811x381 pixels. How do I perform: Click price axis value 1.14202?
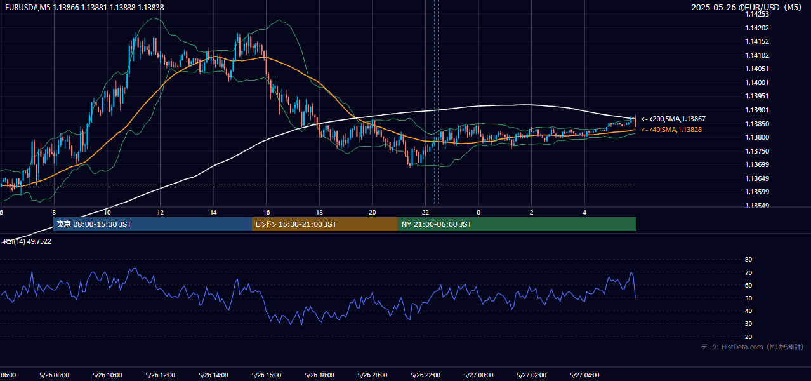click(756, 28)
